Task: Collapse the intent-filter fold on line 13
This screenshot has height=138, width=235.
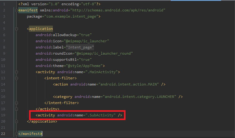Action: point(16,78)
